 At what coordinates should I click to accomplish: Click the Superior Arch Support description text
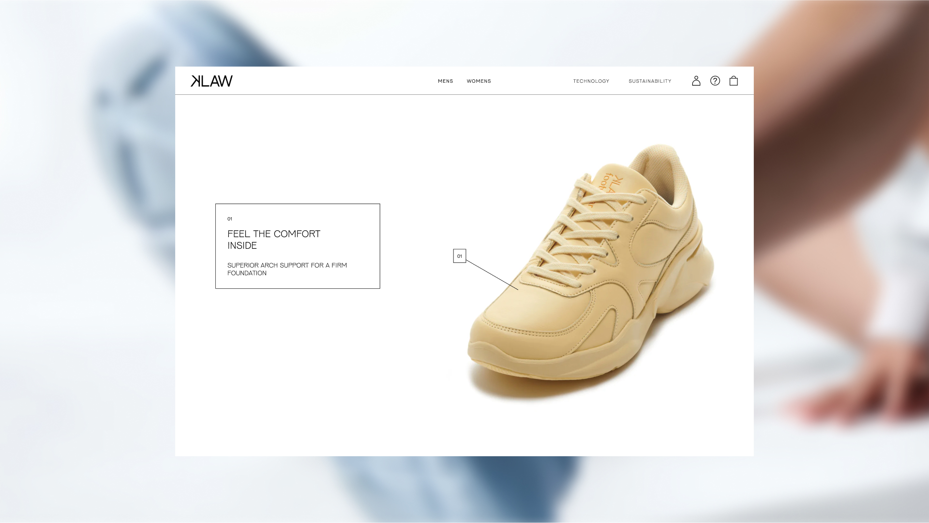point(287,269)
